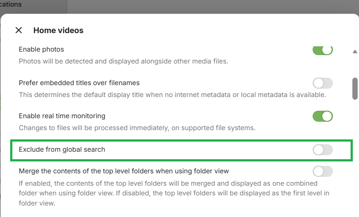Switch off Enable real time monitoring
Image resolution: width=359 pixels, height=217 pixels.
[322, 116]
